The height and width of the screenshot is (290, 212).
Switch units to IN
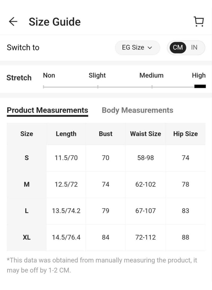[194, 48]
